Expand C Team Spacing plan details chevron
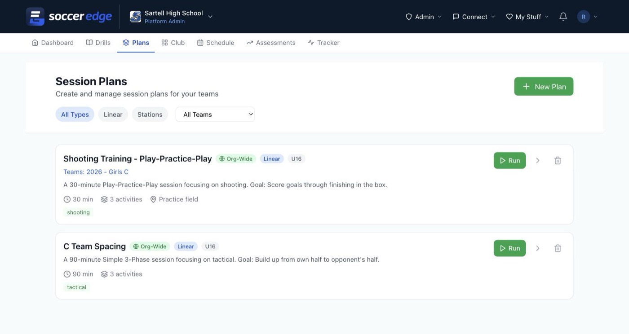Screen dimensions: 629x334 (538, 248)
